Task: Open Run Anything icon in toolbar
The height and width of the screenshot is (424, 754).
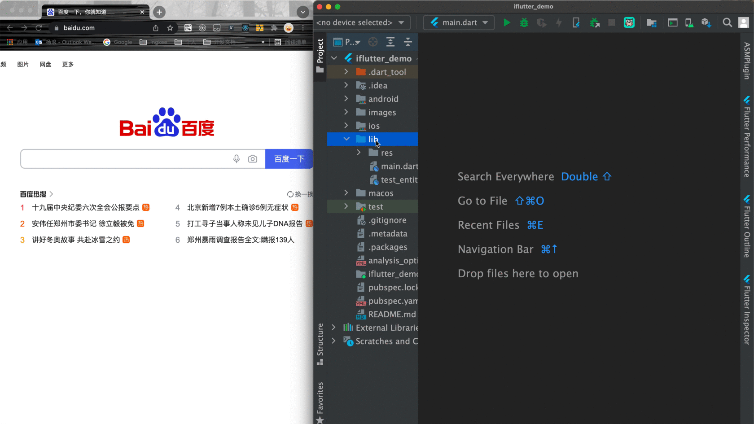Action: click(x=672, y=22)
